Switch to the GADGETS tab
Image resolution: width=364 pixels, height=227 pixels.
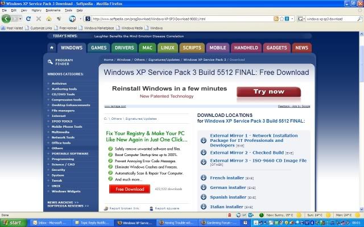(276, 48)
